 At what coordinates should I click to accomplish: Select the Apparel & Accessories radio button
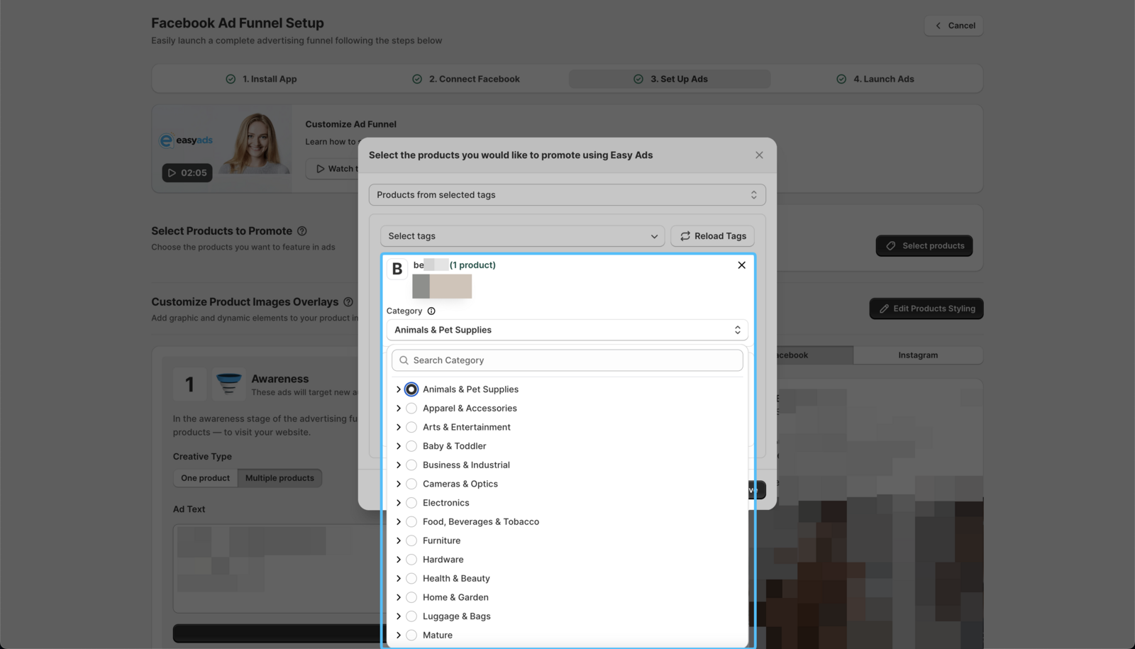coord(411,408)
